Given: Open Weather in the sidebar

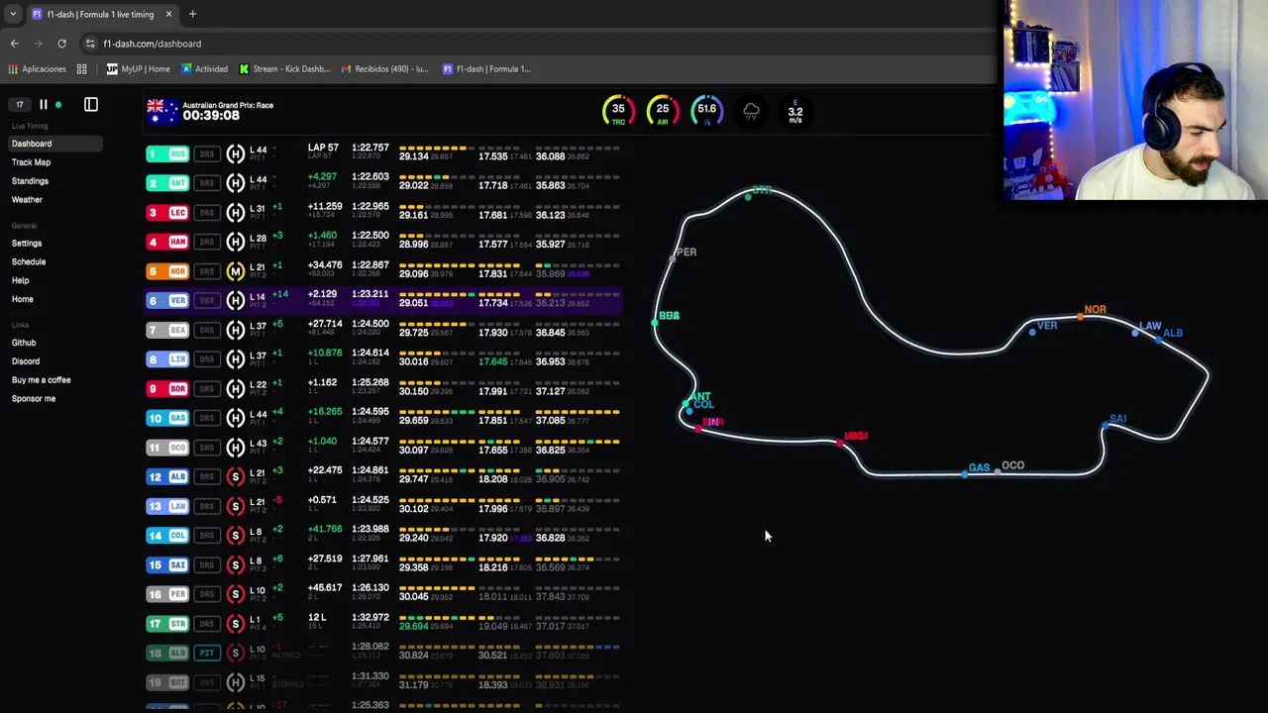Looking at the screenshot, I should click(x=27, y=200).
